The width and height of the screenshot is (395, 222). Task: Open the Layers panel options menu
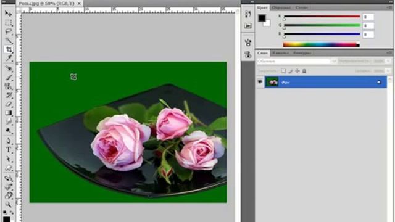point(389,53)
